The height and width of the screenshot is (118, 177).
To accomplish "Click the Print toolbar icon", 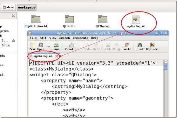I will coord(72,45).
